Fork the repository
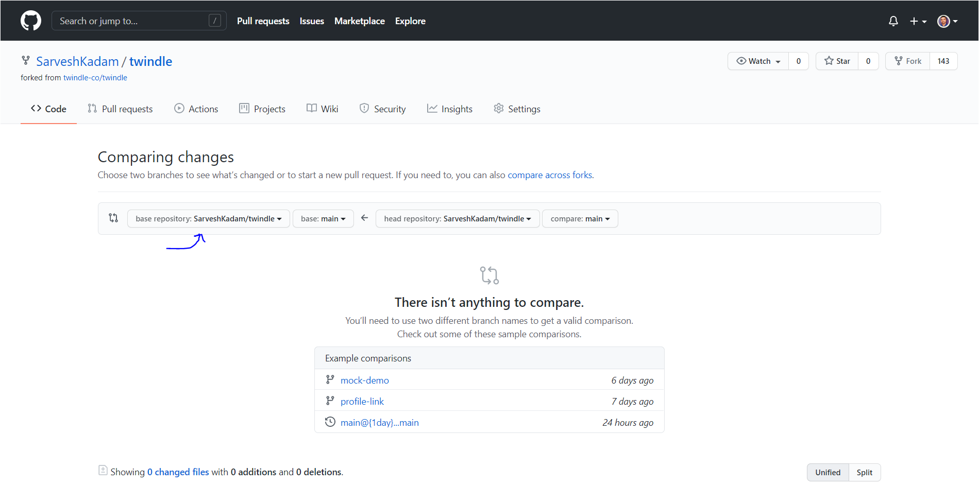Viewport: 979px width, 485px height. pyautogui.click(x=908, y=61)
